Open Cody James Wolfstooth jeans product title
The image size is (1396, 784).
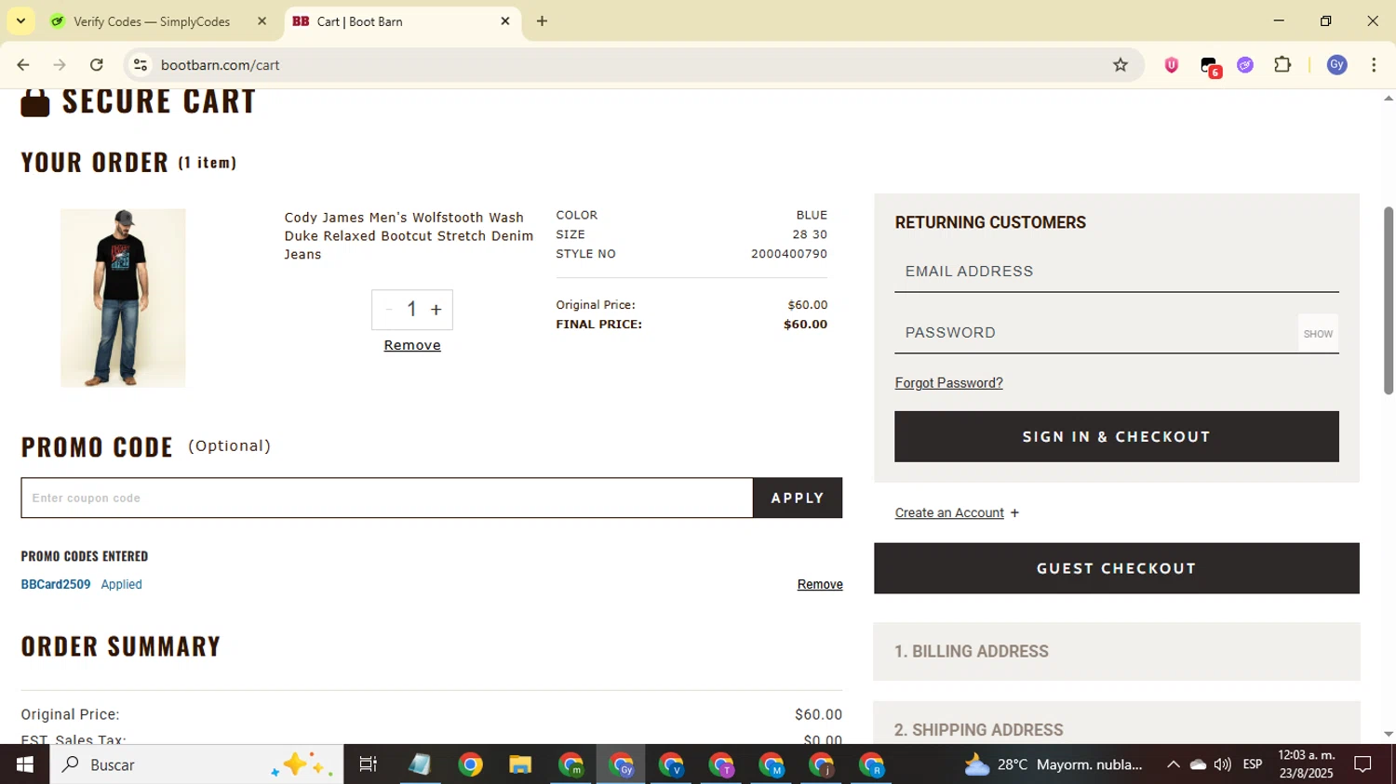pyautogui.click(x=409, y=236)
